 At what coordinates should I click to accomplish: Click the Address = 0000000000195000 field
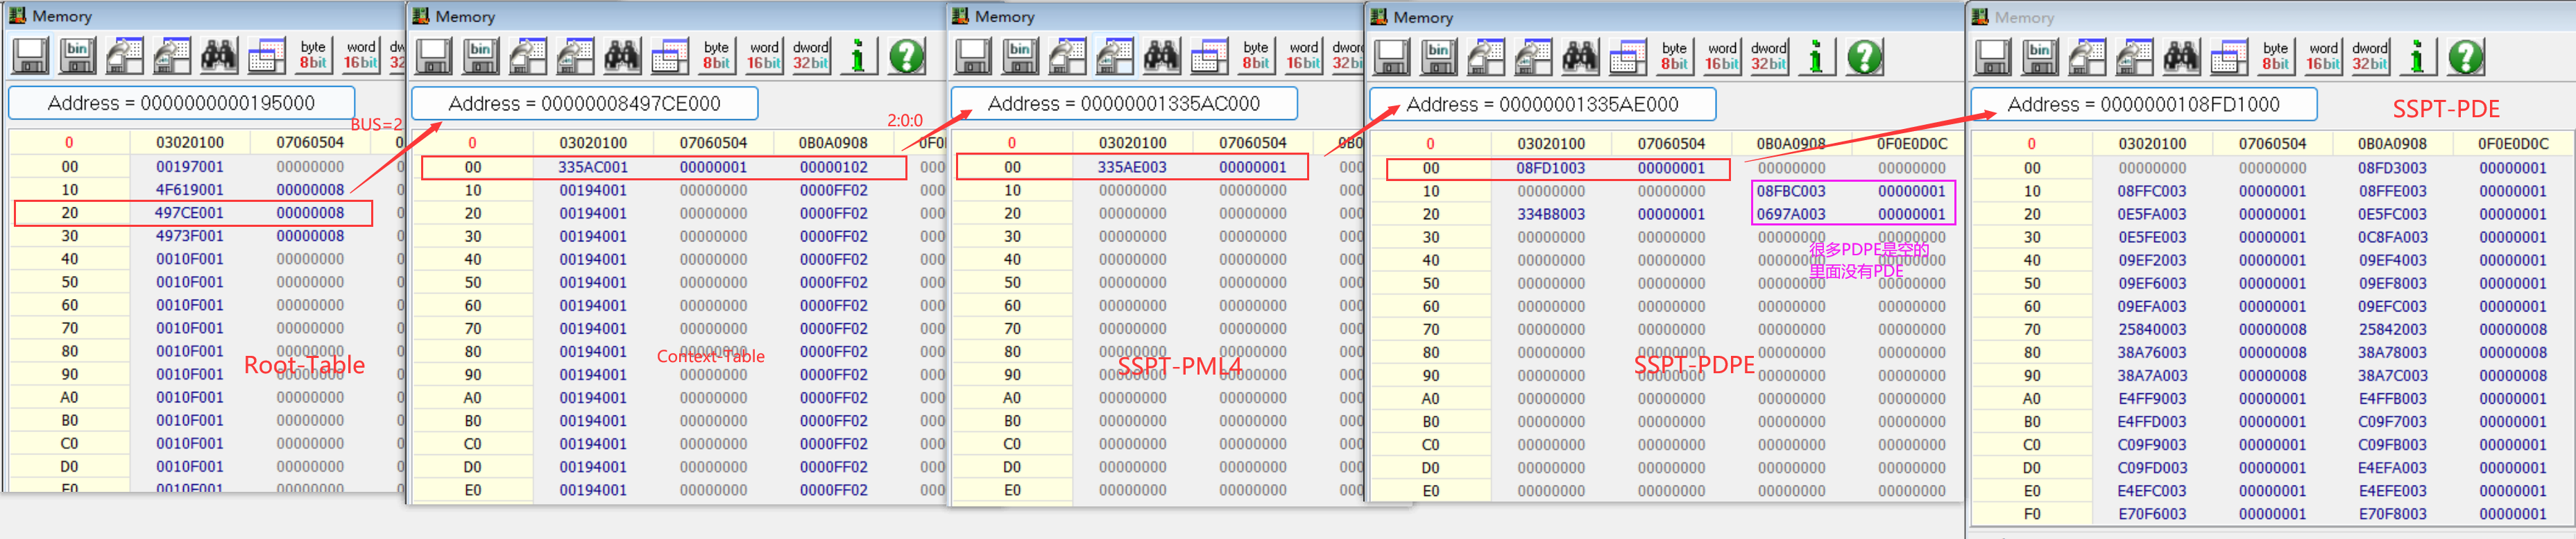pyautogui.click(x=181, y=103)
